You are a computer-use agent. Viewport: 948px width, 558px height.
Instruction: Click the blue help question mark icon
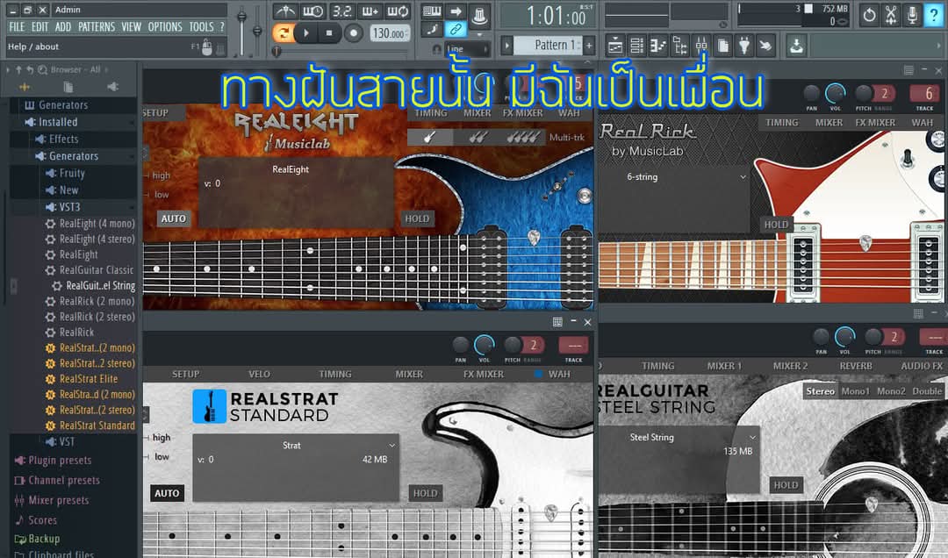(934, 15)
